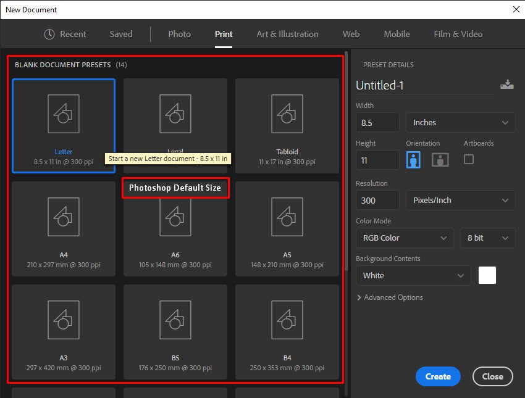This screenshot has height=398, width=525.
Task: Edit the Untitled-1 document name field
Action: tap(395, 85)
